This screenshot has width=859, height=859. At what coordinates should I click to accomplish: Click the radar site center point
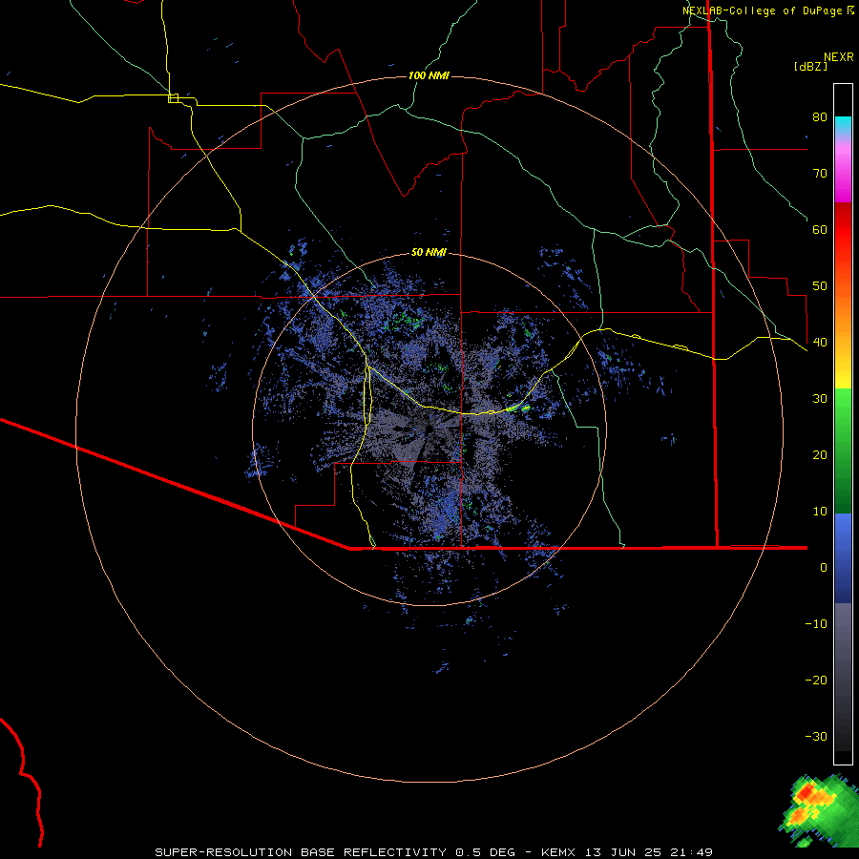pyautogui.click(x=429, y=429)
